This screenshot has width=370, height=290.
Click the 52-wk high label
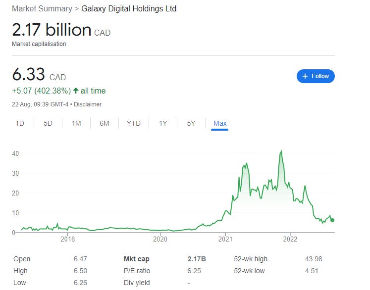251,259
